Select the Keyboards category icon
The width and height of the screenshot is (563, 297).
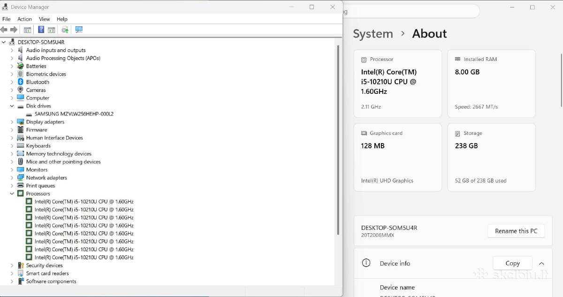coord(21,146)
